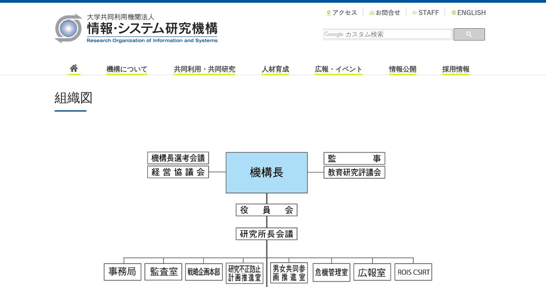
Task: Click Research Organization of Information and Systems text
Action: 152,40
